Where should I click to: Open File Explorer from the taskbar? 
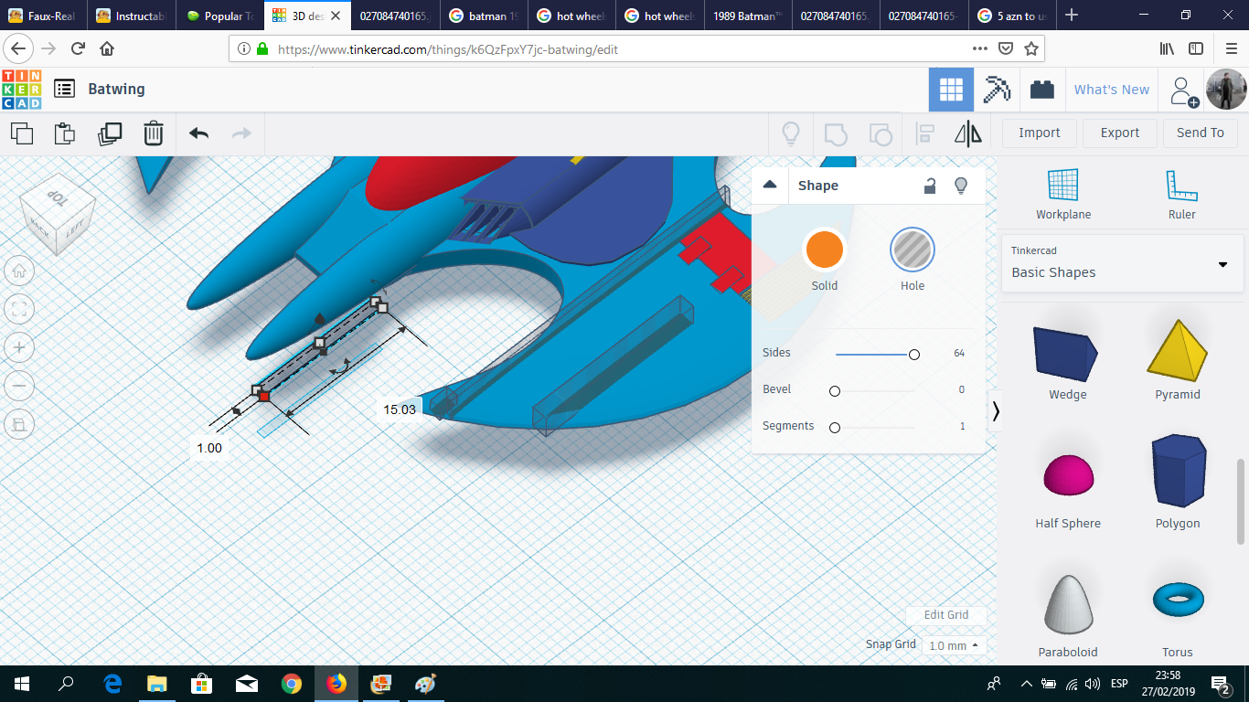click(x=157, y=684)
